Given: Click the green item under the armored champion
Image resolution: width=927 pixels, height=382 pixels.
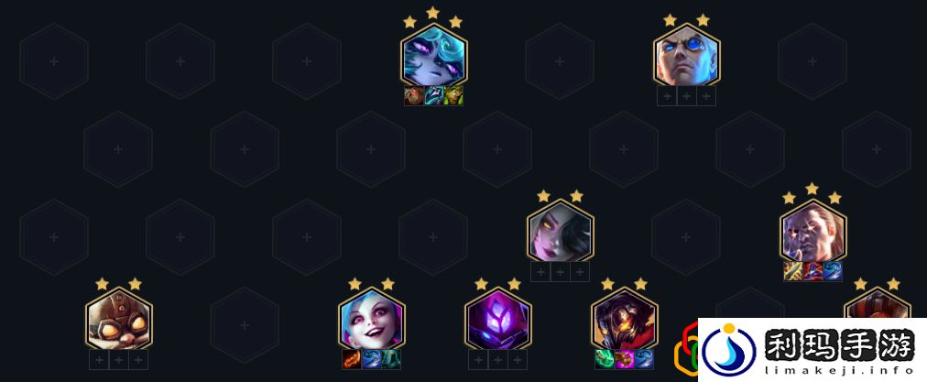Looking at the screenshot, I should [605, 359].
